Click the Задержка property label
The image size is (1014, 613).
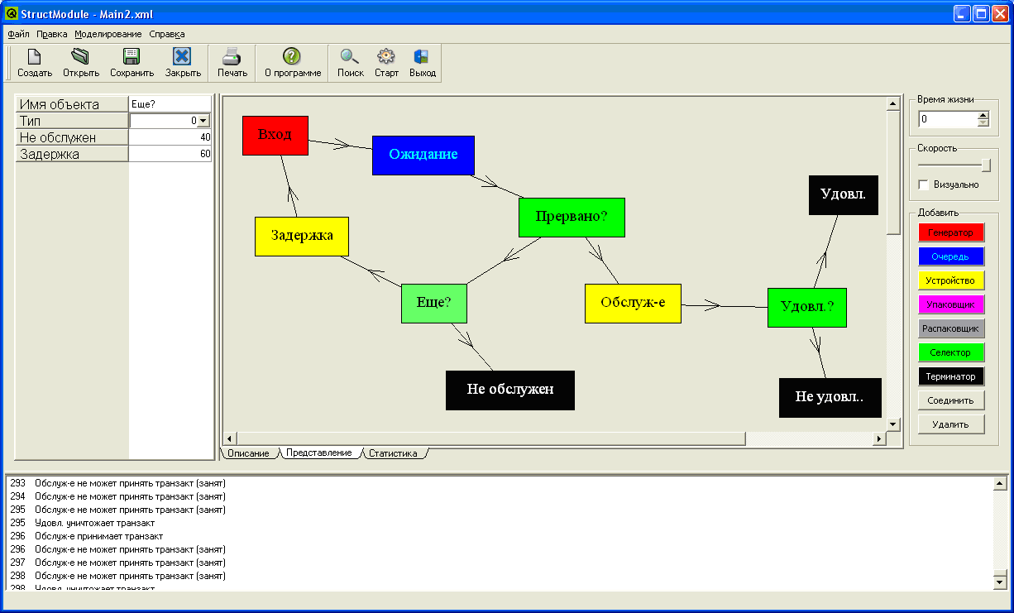click(x=72, y=154)
